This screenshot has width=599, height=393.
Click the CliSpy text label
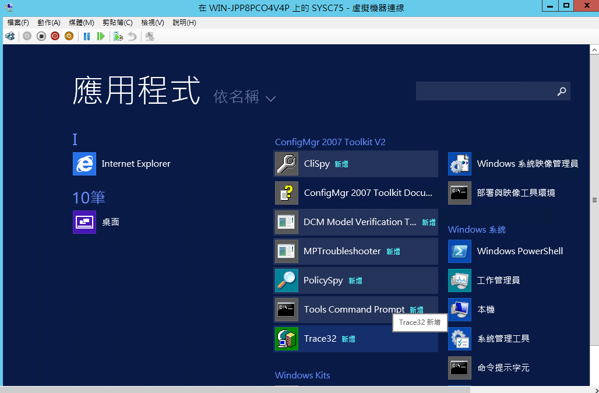coord(317,164)
